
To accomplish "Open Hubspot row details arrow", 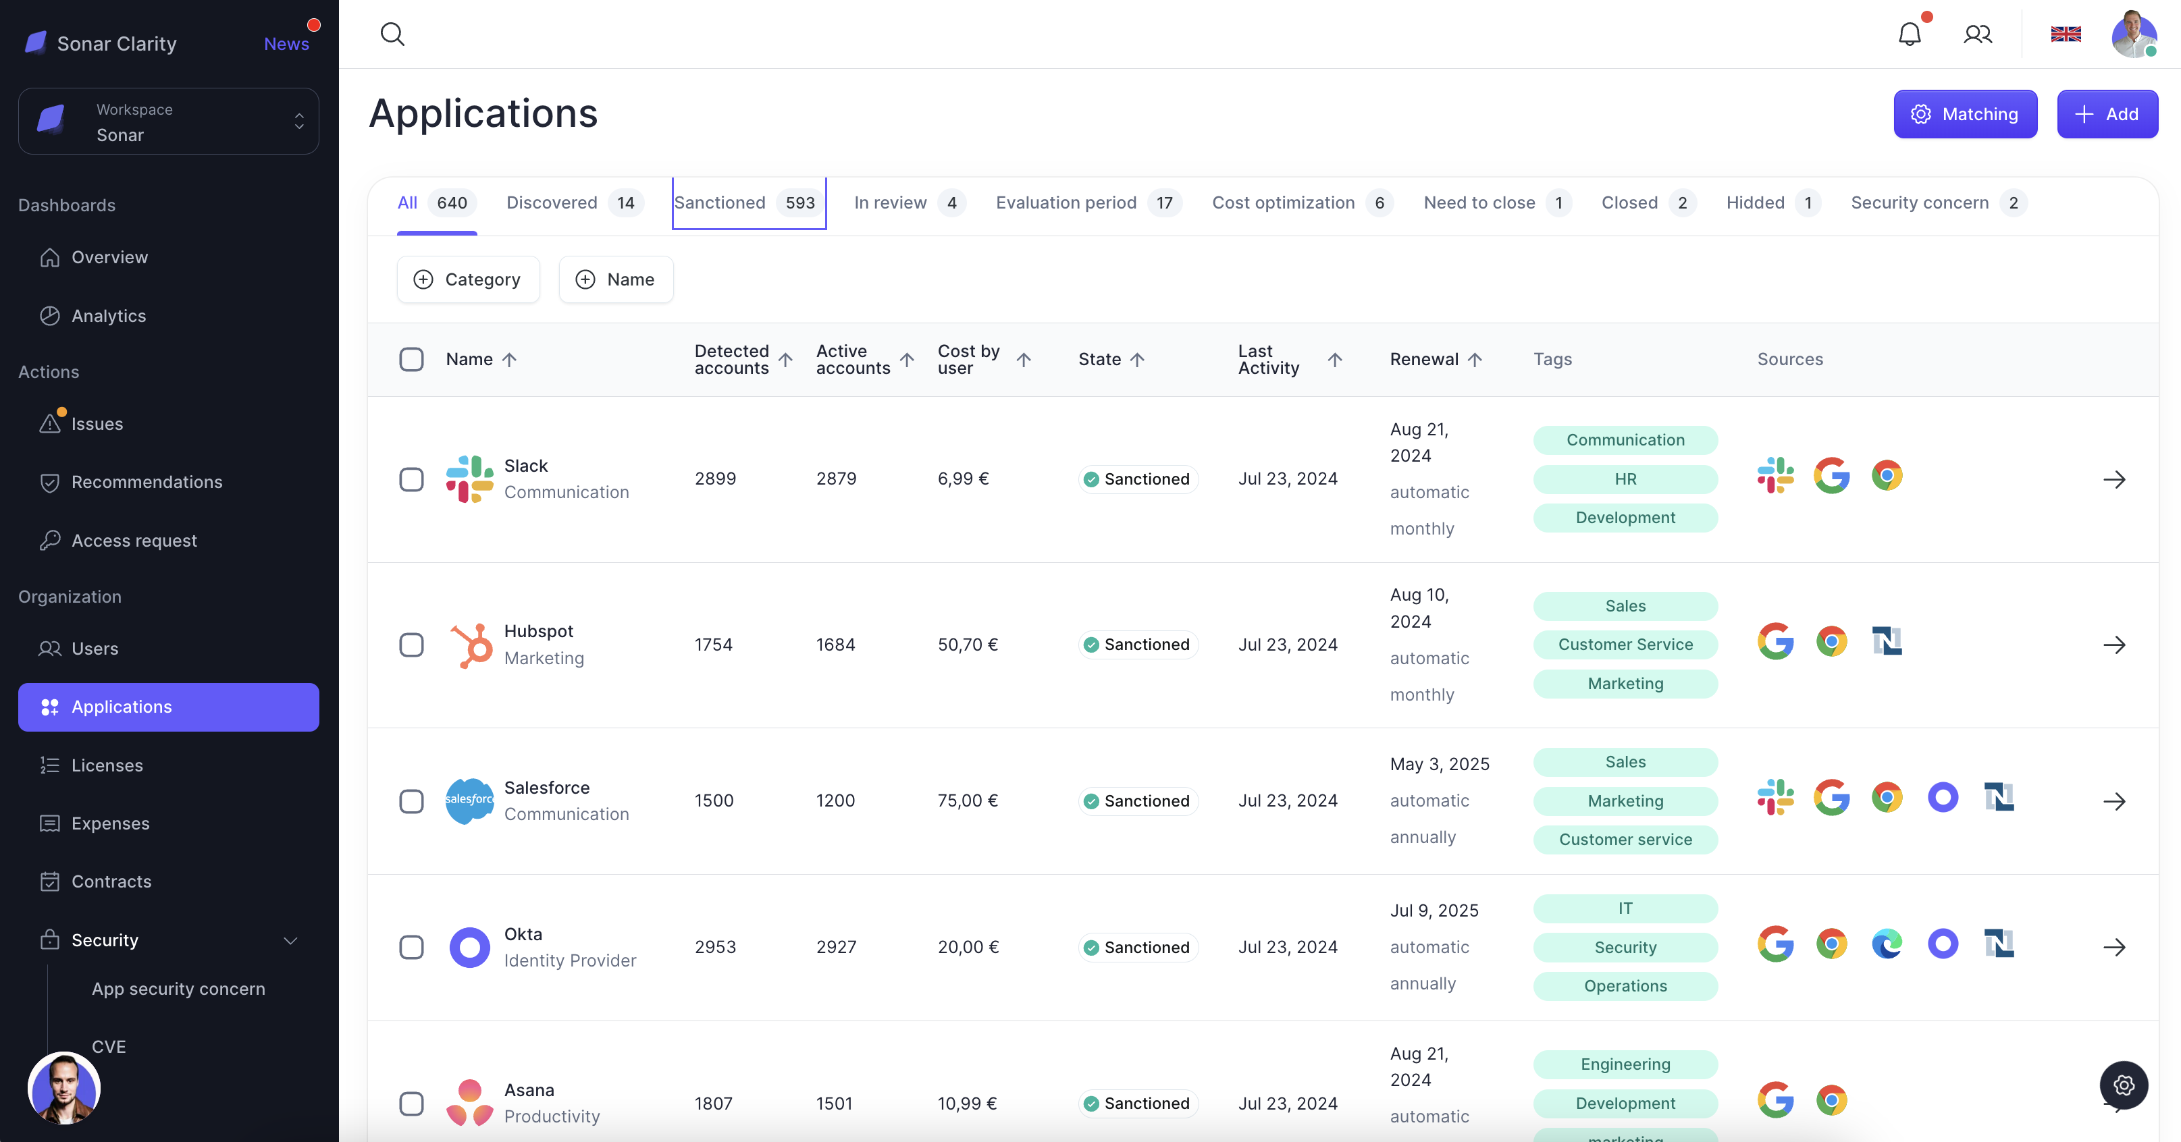I will tap(2114, 644).
